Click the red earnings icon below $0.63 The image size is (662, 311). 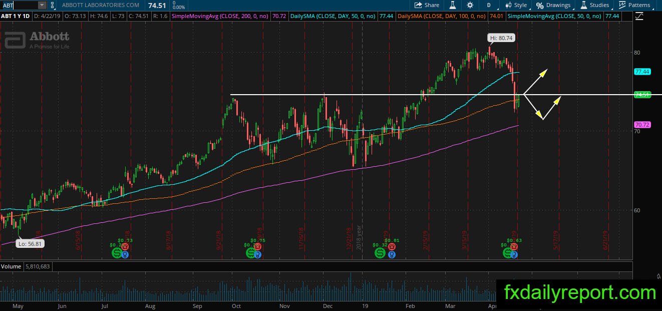tap(514, 247)
